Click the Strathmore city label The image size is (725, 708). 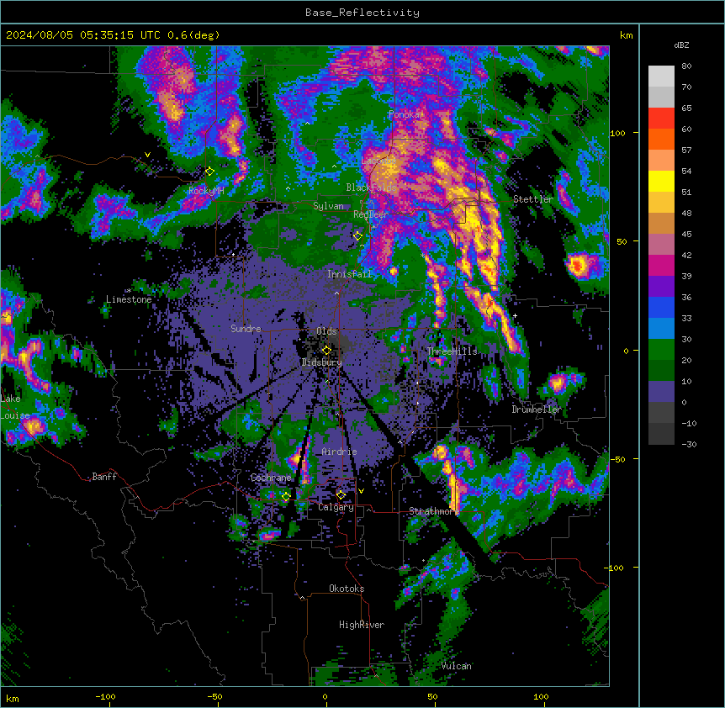434,511
